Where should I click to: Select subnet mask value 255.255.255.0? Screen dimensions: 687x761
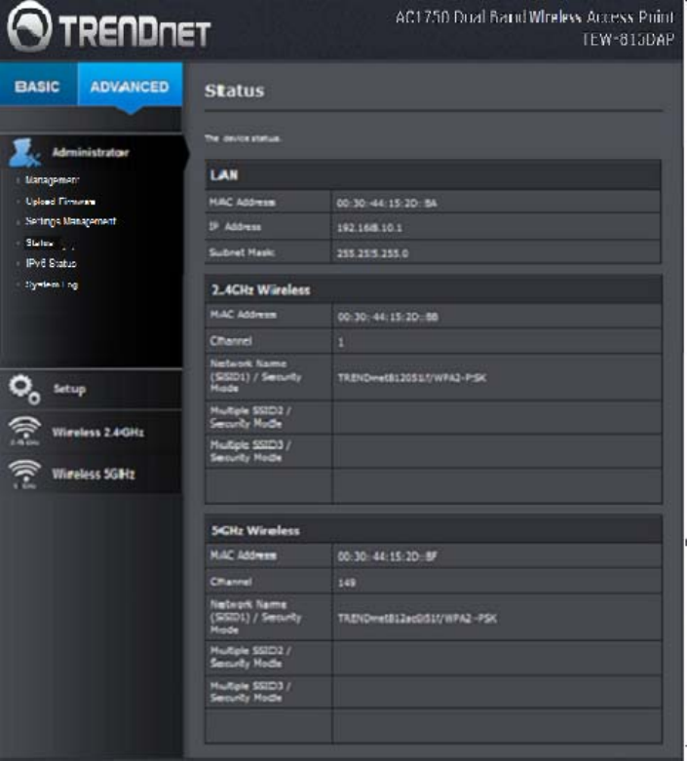tap(372, 253)
